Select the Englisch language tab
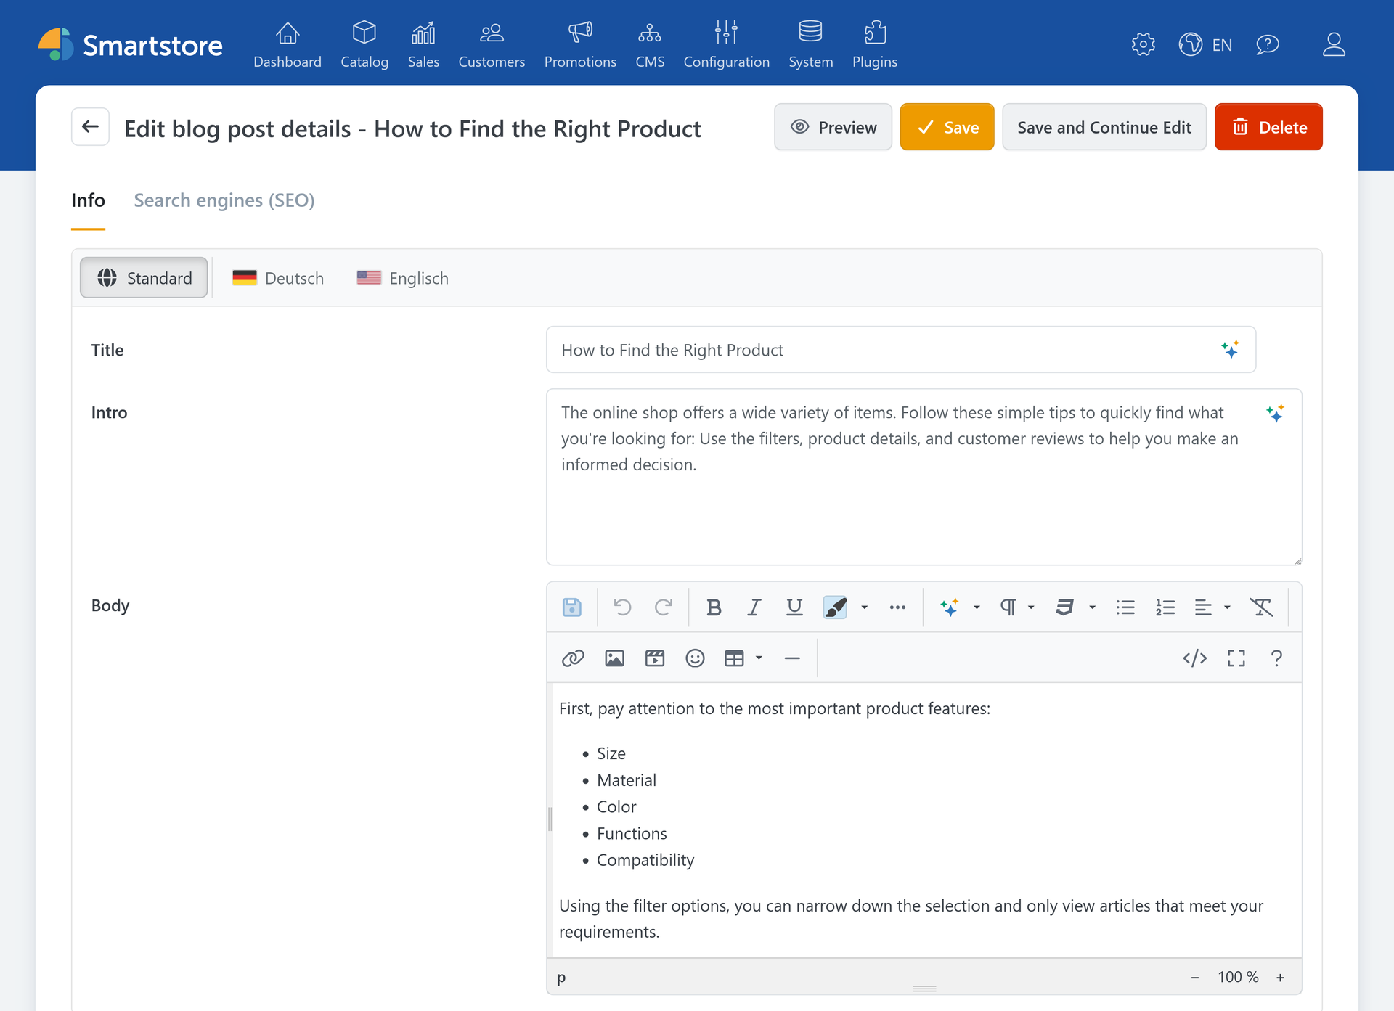Image resolution: width=1394 pixels, height=1011 pixels. pos(403,278)
